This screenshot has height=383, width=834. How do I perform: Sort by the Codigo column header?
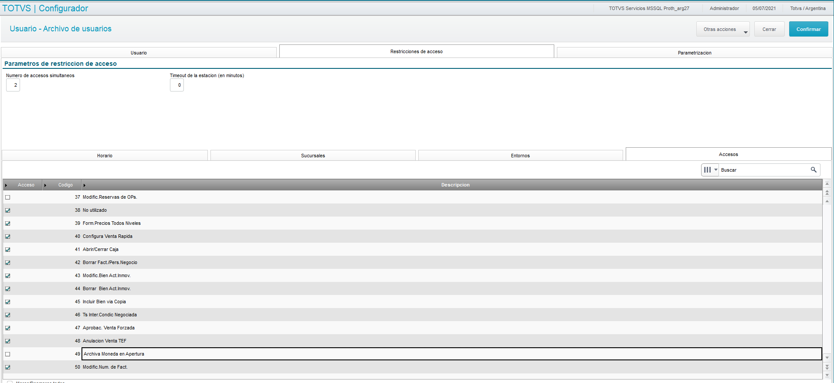click(x=65, y=185)
